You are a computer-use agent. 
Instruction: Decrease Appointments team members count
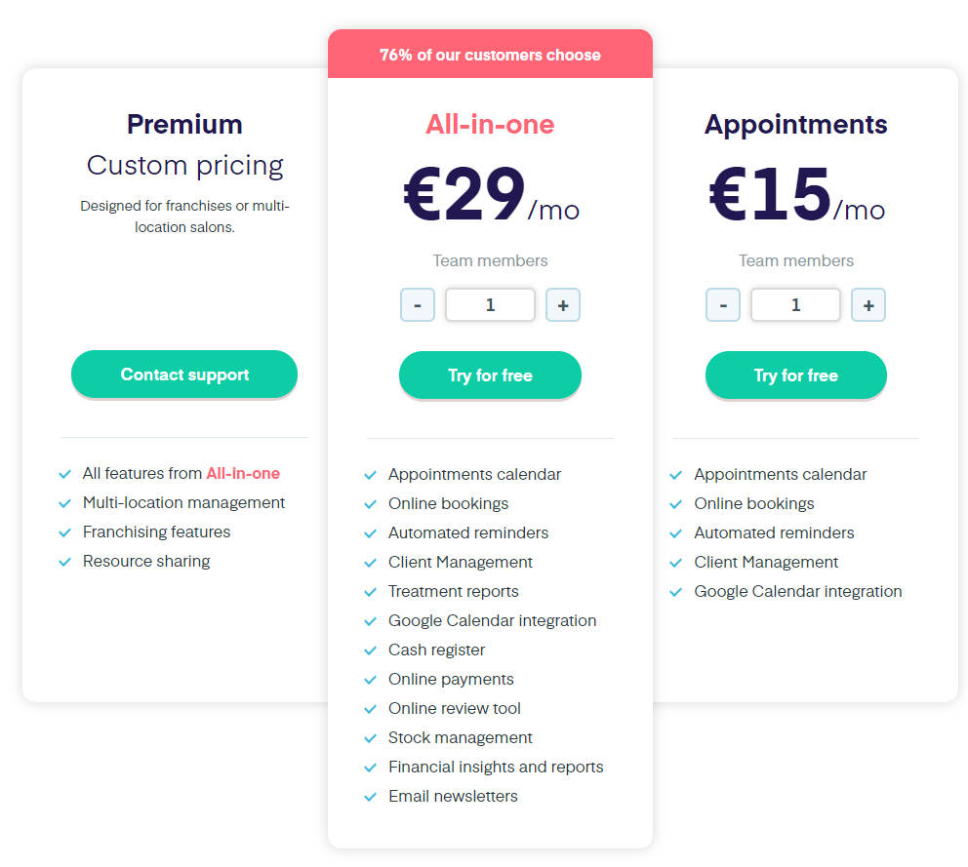pyautogui.click(x=723, y=304)
